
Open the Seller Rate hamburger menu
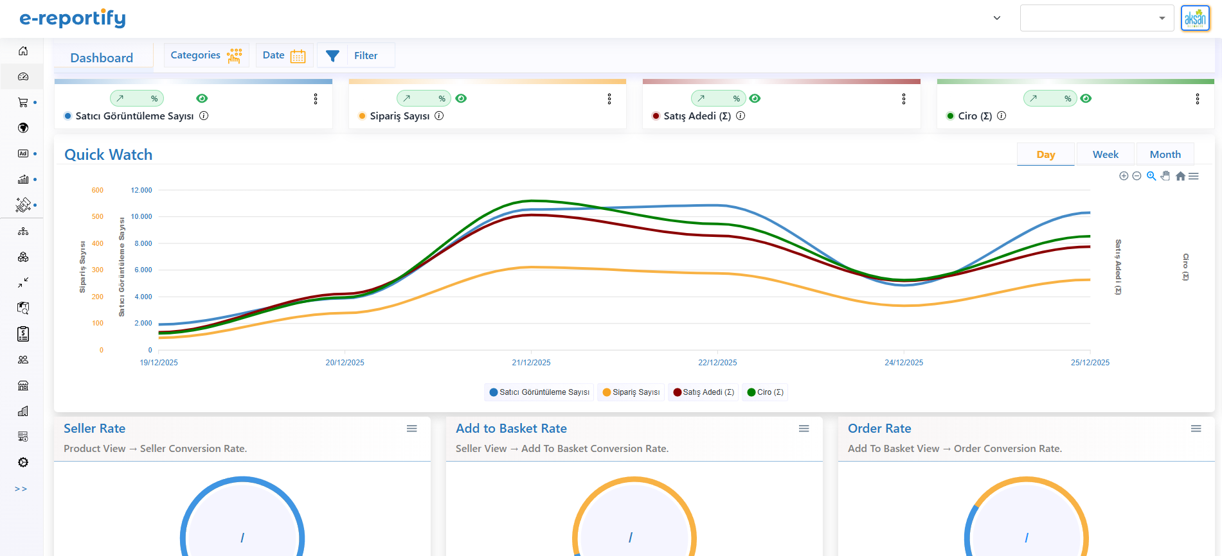pyautogui.click(x=412, y=429)
